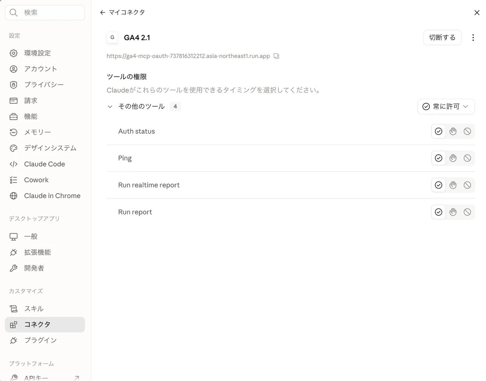Require approval for Run realtime report
The height and width of the screenshot is (381, 486).
point(453,185)
